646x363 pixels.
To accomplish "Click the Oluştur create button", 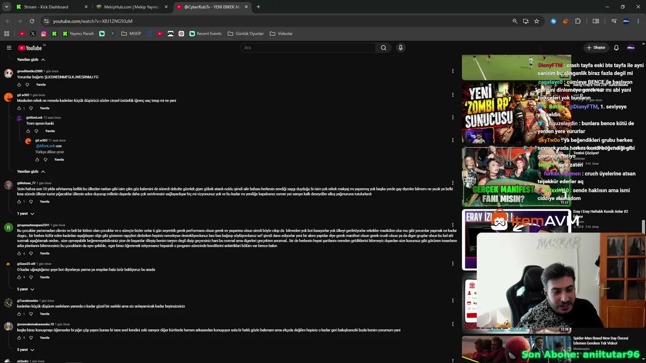I will [596, 48].
